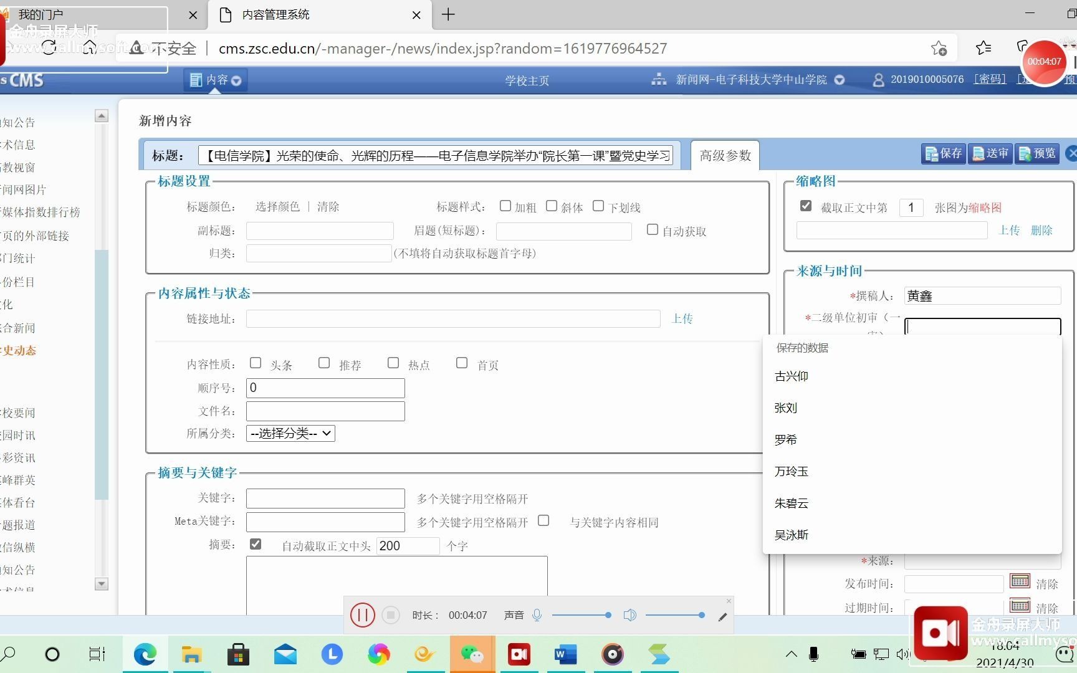The height and width of the screenshot is (673, 1077).
Task: Click the 关键字 input field
Action: coord(325,498)
